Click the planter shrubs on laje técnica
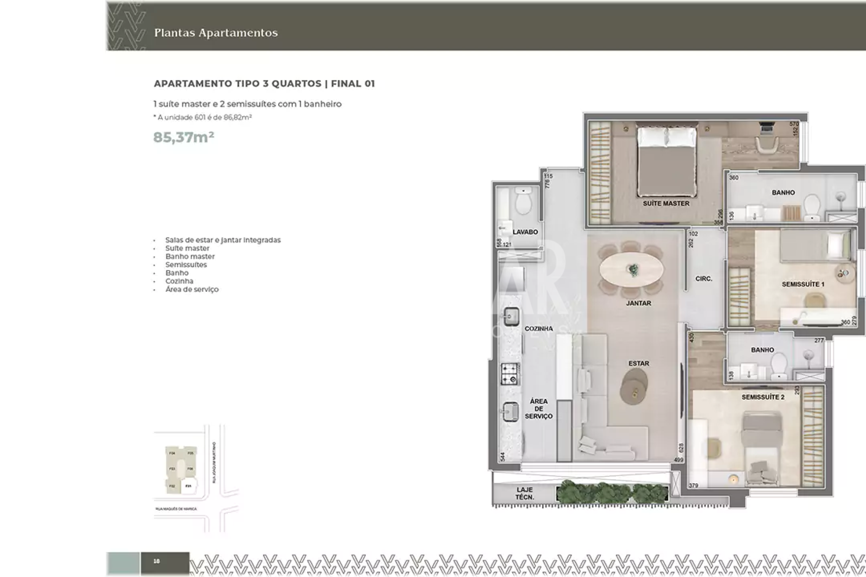 point(612,492)
